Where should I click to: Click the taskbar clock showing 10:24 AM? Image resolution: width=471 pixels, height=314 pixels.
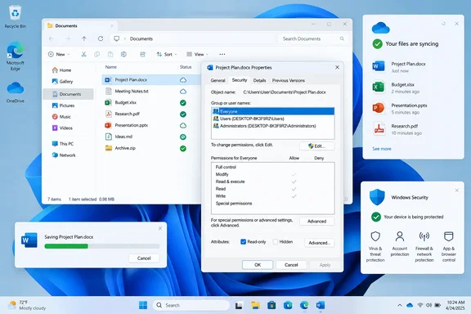(x=455, y=305)
